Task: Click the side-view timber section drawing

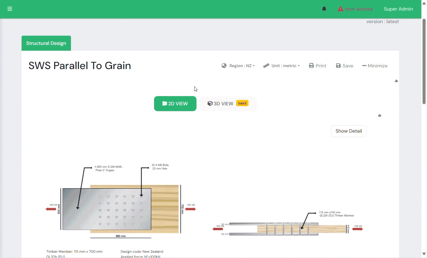Action: 288,229
